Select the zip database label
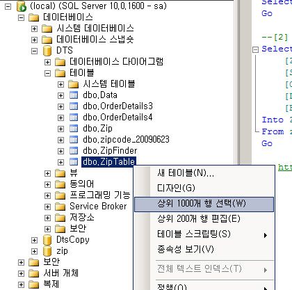 point(62,251)
